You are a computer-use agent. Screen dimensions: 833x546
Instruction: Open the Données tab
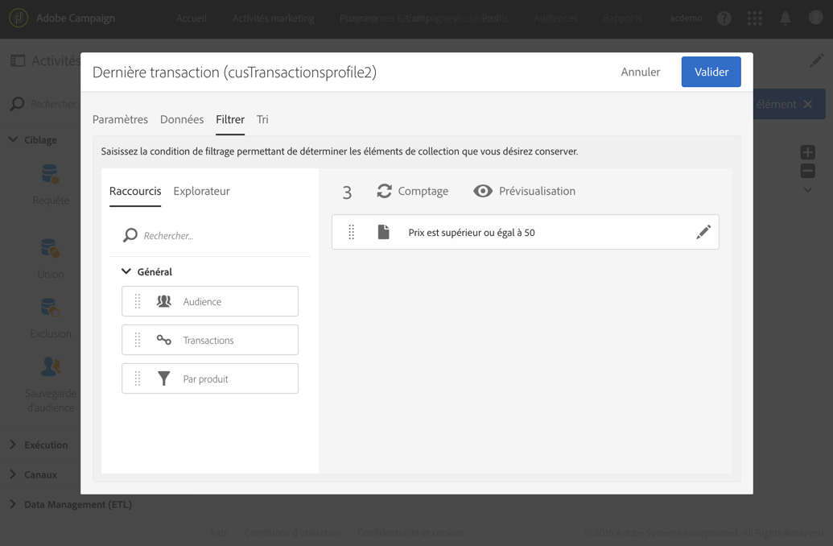pyautogui.click(x=182, y=119)
